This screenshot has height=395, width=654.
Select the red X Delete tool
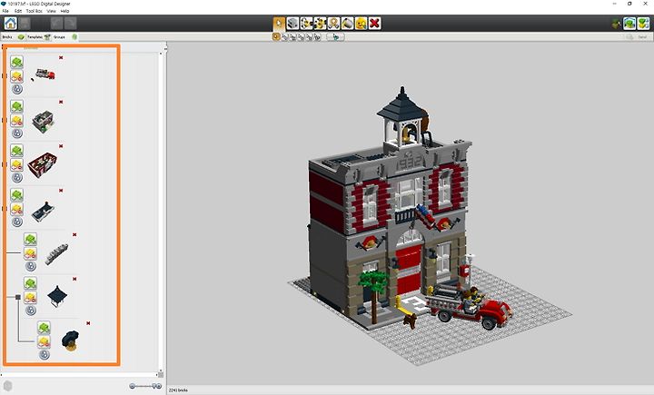(x=374, y=24)
